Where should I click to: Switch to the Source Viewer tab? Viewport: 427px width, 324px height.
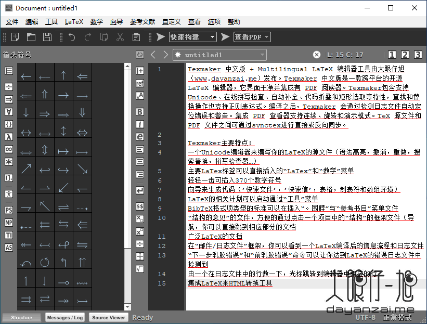coord(108,317)
